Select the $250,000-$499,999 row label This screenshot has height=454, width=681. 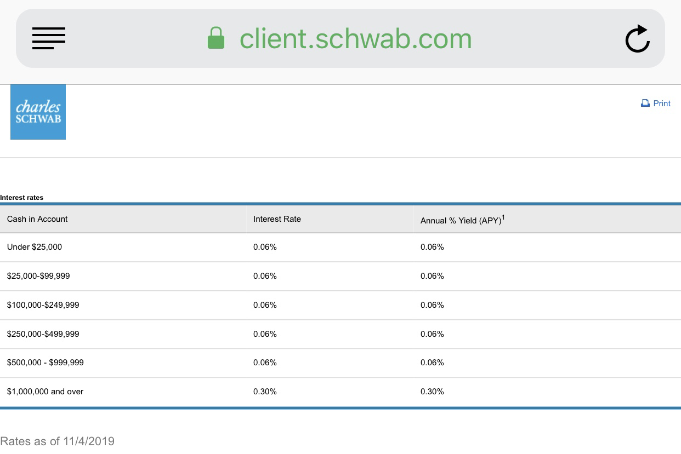[43, 334]
